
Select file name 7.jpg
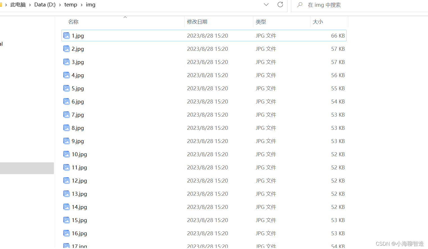78,115
